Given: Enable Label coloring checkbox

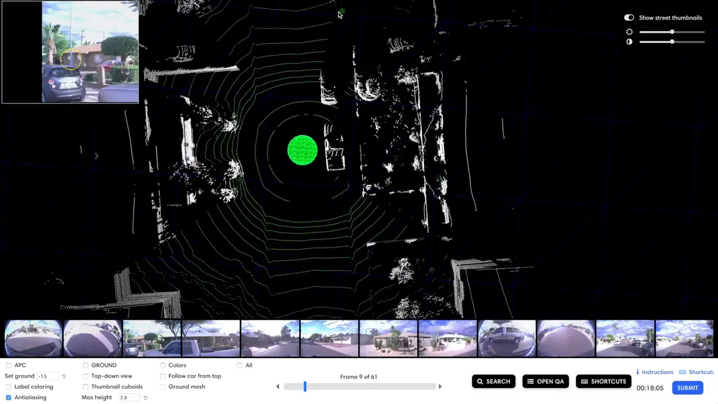Looking at the screenshot, I should coord(8,387).
